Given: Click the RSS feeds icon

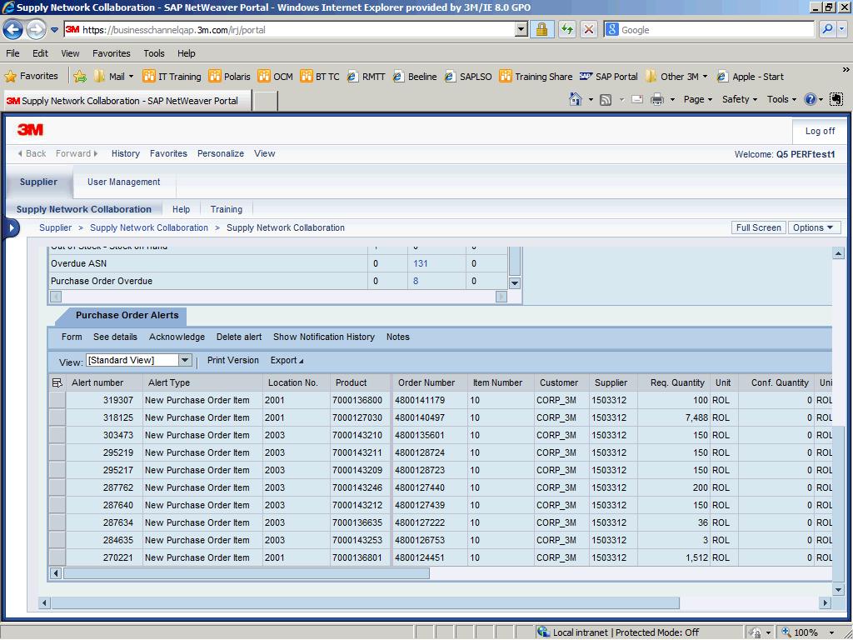Looking at the screenshot, I should [x=606, y=100].
